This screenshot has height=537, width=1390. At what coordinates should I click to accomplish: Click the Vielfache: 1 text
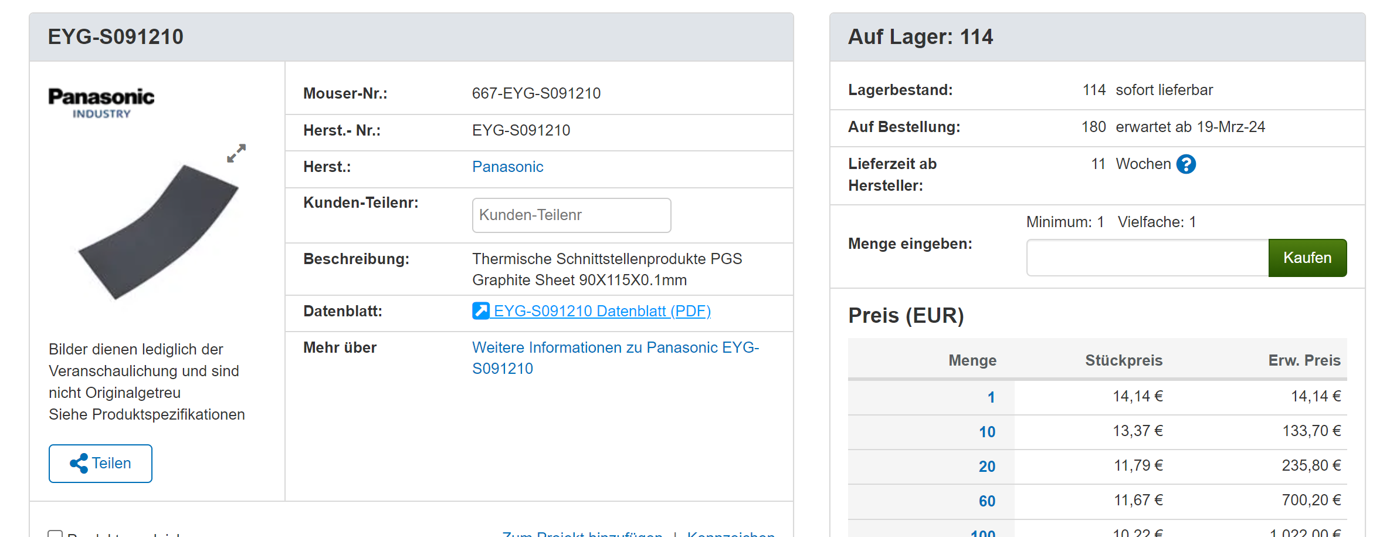point(1157,222)
